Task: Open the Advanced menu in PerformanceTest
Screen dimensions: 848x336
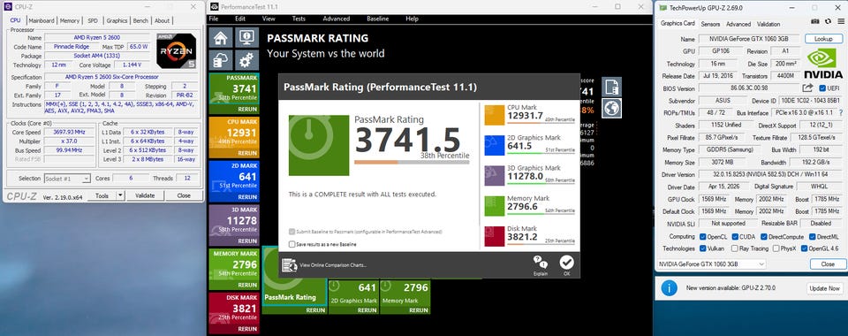Action: (337, 19)
